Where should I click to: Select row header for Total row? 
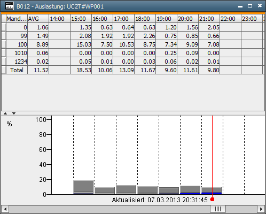click(4, 70)
